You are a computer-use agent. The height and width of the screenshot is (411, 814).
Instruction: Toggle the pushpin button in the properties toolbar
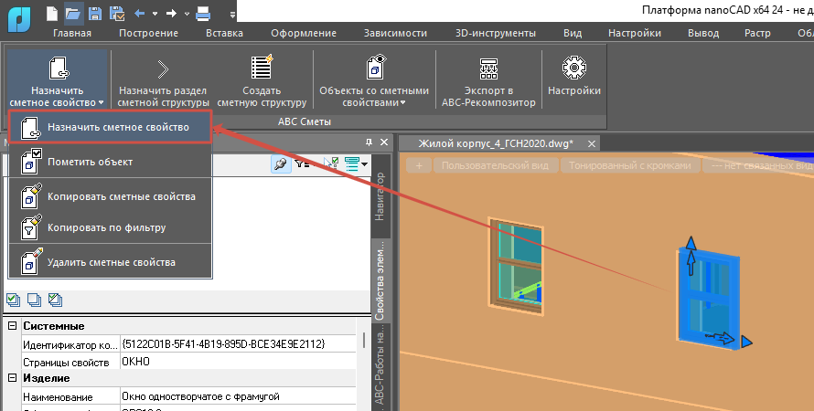(281, 164)
